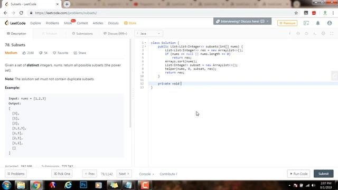Click the LeetCode logo
The height and width of the screenshot is (190, 338).
coord(15,23)
